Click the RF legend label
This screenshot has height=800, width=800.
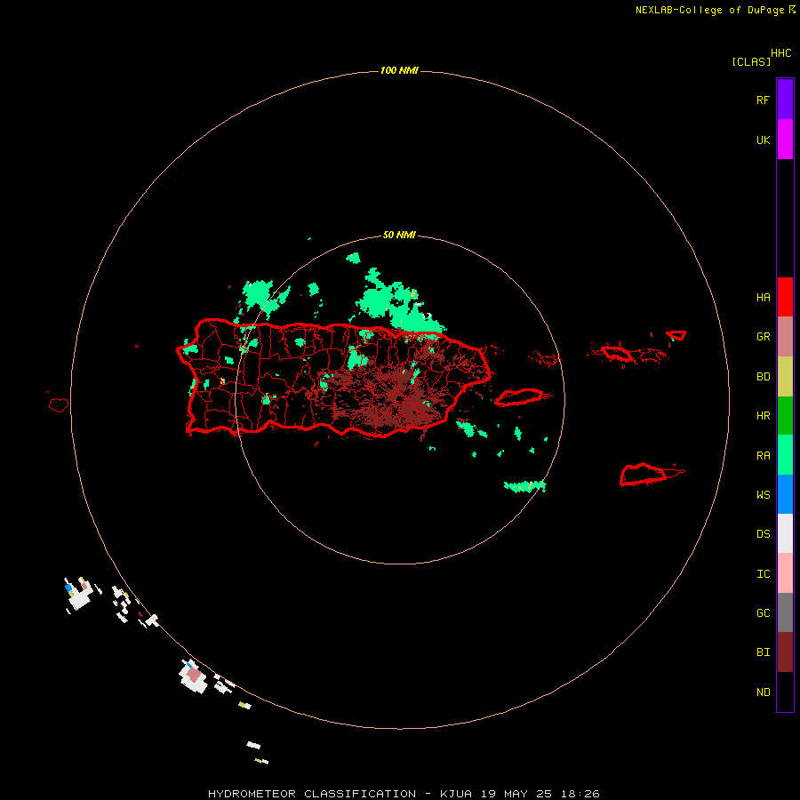763,100
